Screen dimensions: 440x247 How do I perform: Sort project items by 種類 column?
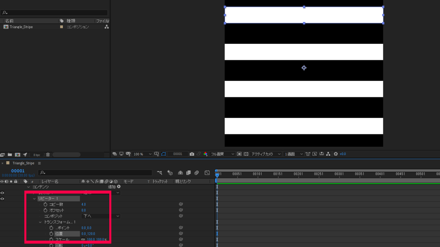[x=71, y=21]
